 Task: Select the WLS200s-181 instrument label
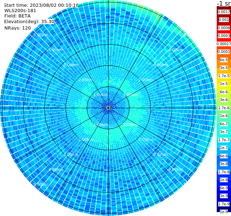coord(20,11)
